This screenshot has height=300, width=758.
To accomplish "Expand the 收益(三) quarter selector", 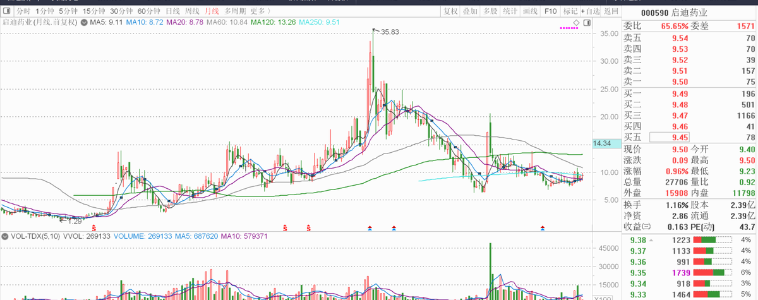I will [637, 227].
